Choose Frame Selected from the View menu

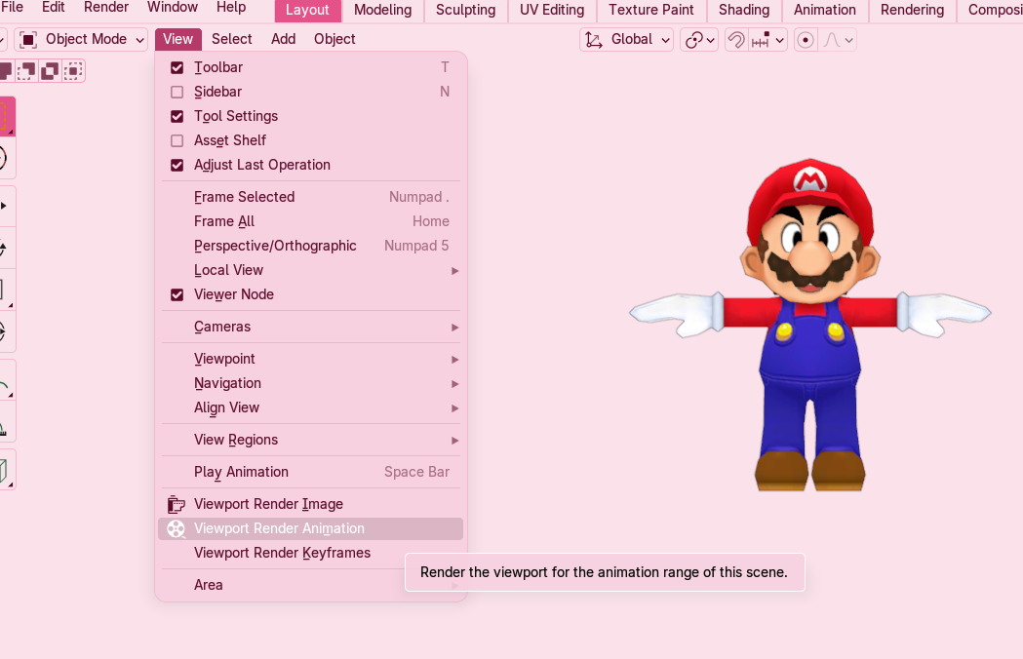point(310,197)
